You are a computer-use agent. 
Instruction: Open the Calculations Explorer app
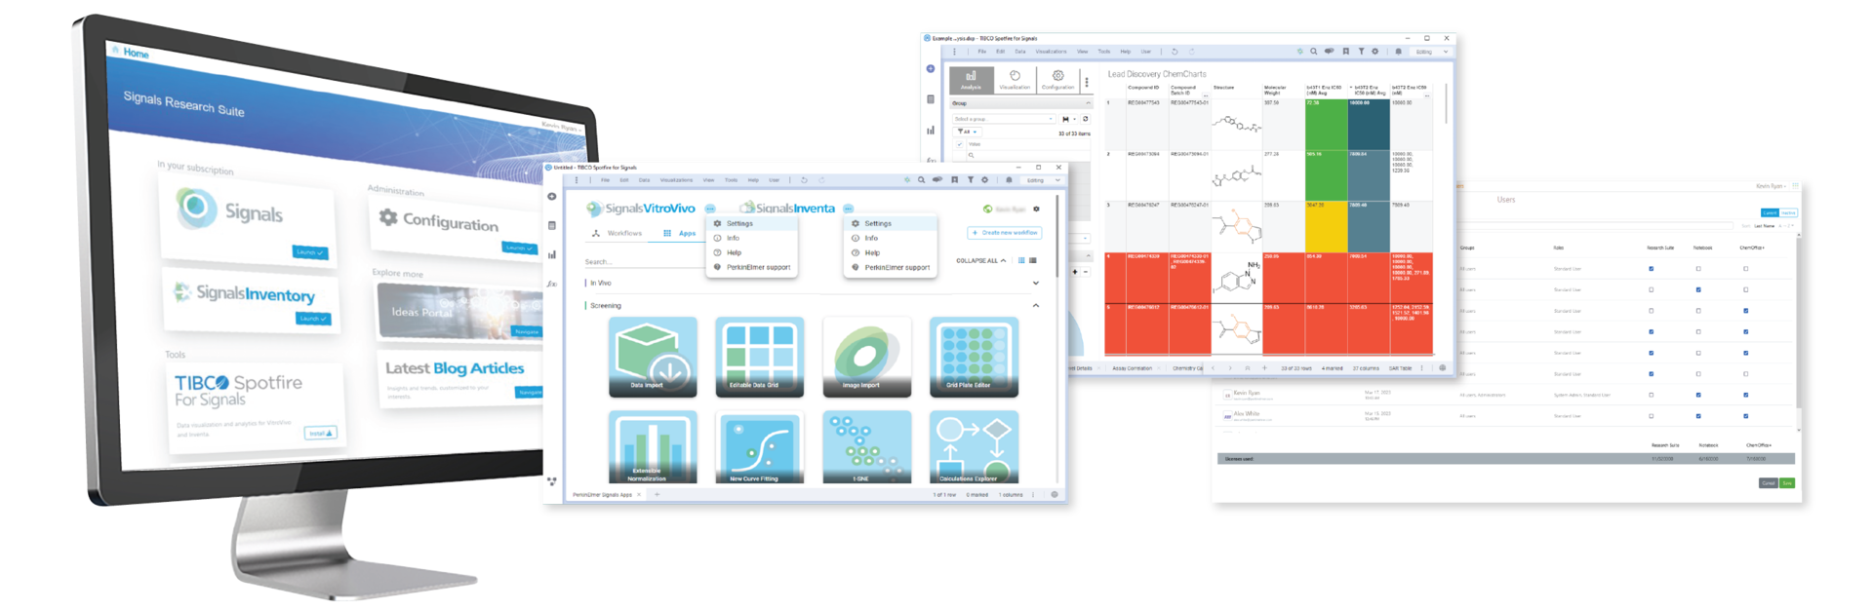(x=974, y=446)
